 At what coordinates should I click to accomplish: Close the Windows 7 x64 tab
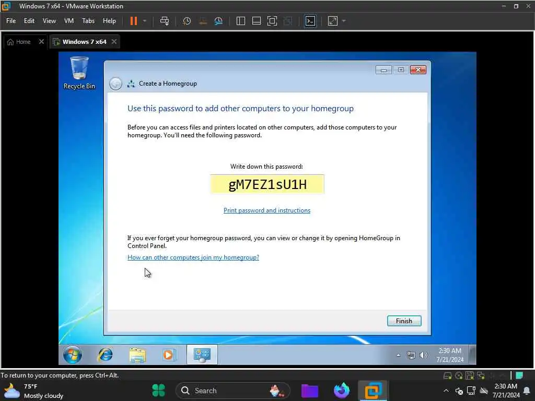(x=114, y=42)
